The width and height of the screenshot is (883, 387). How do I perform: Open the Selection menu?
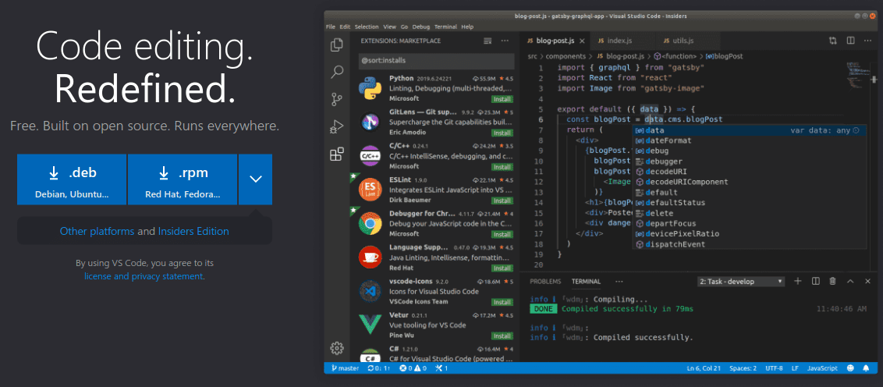pos(367,27)
